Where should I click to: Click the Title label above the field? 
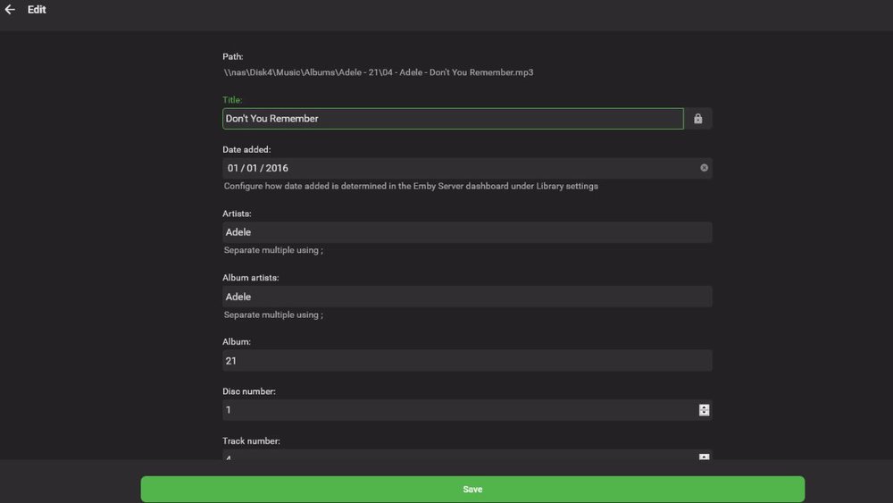pyautogui.click(x=232, y=100)
